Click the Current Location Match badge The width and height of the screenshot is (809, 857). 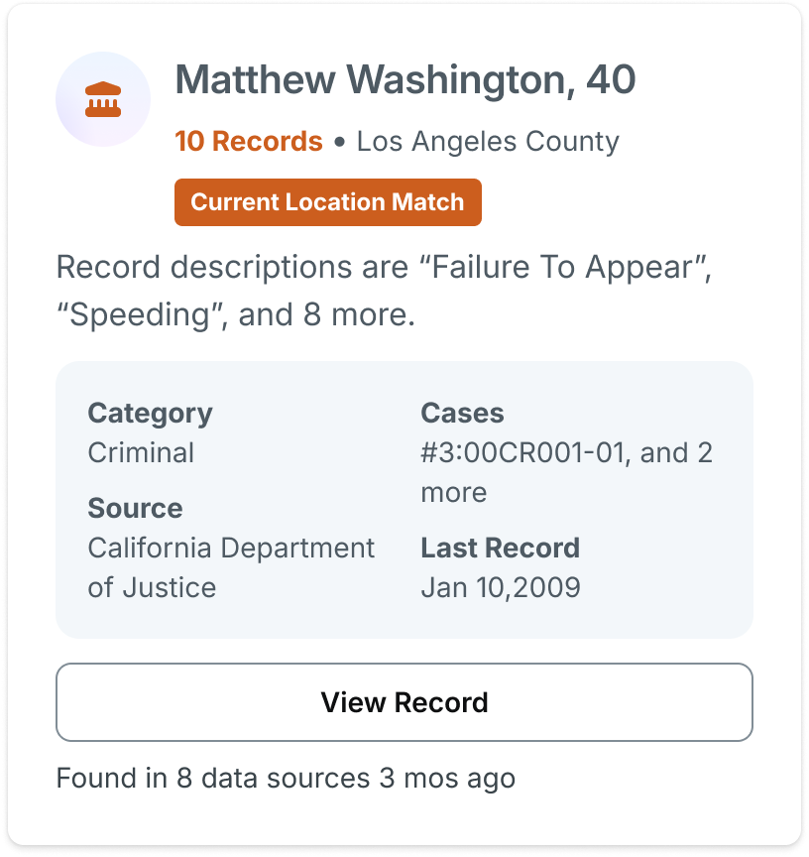[327, 202]
